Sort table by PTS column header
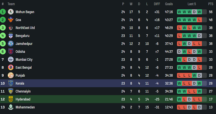Screen dimensions: 216x114 click(x=210, y=4)
